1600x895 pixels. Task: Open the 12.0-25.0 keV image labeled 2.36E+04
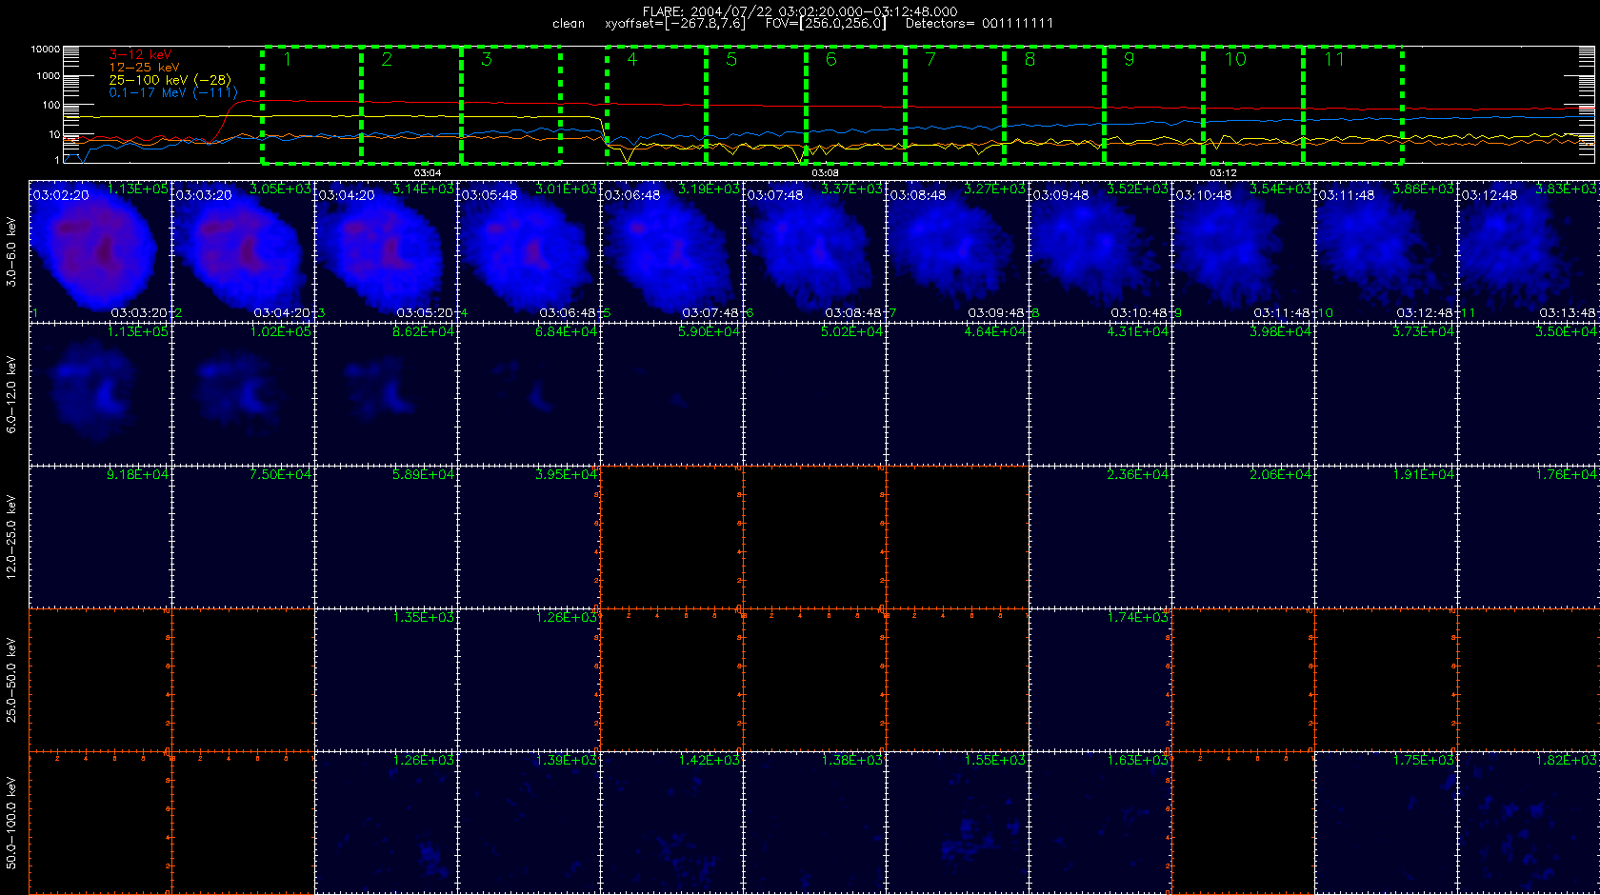click(1100, 537)
